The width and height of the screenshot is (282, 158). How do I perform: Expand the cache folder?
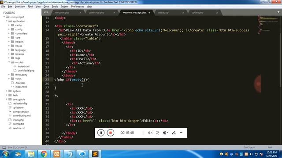[9, 25]
